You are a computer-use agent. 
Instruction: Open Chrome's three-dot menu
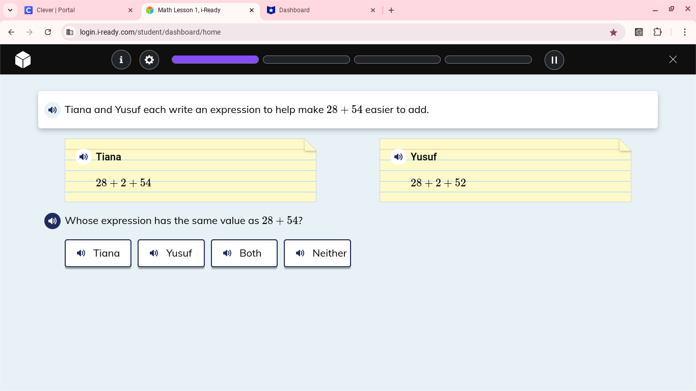[x=685, y=32]
